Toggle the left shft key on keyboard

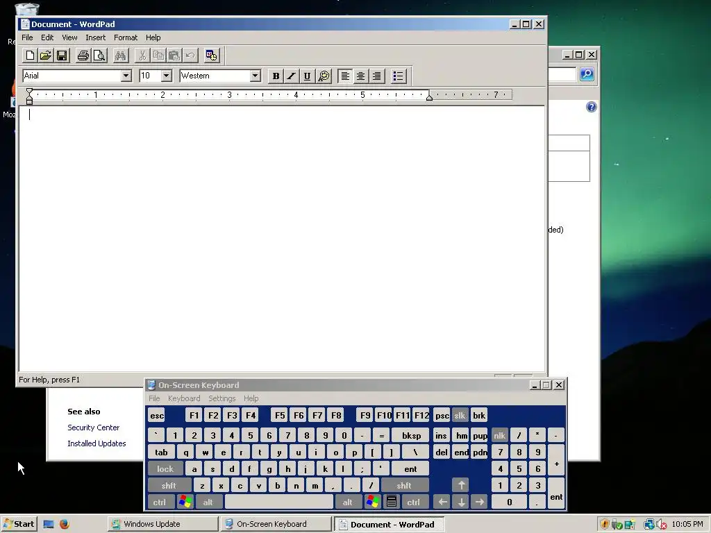click(169, 485)
